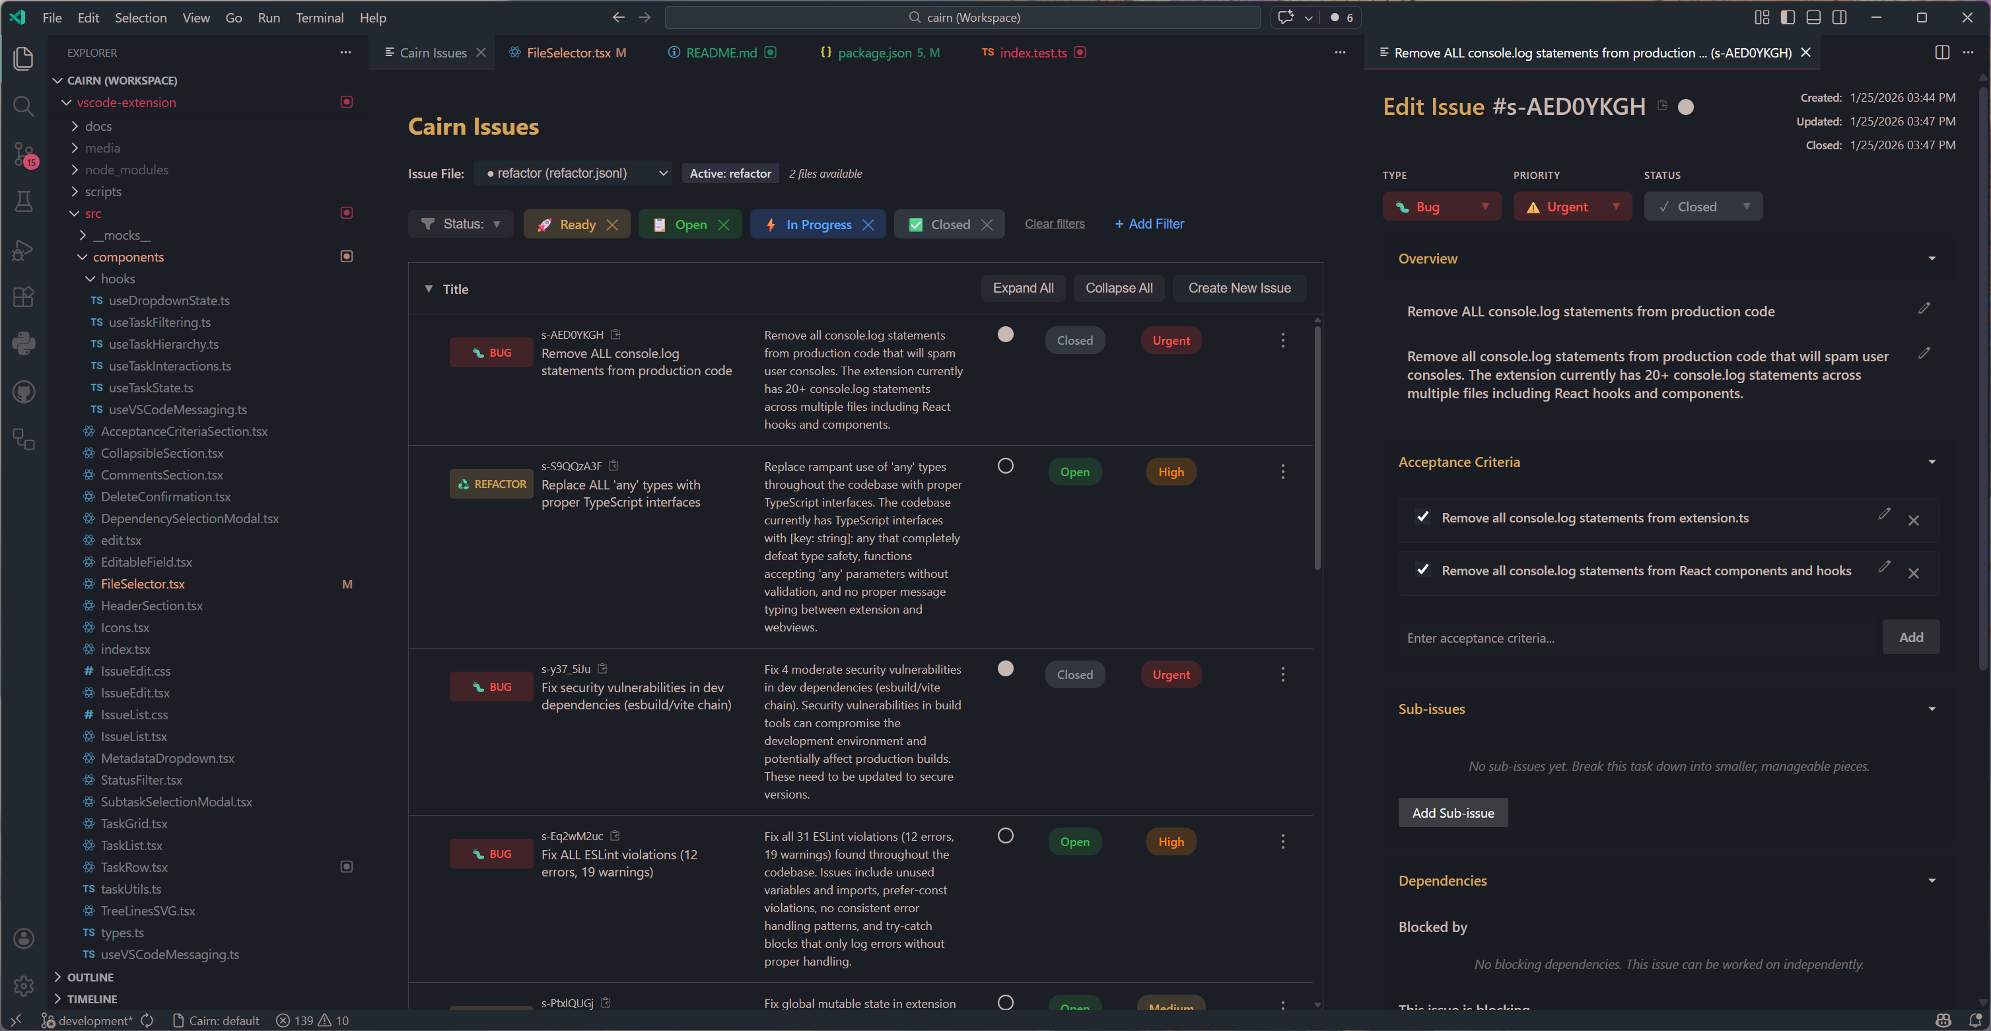Image resolution: width=1991 pixels, height=1031 pixels.
Task: Open the Issue File refactor dropdown
Action: (573, 173)
